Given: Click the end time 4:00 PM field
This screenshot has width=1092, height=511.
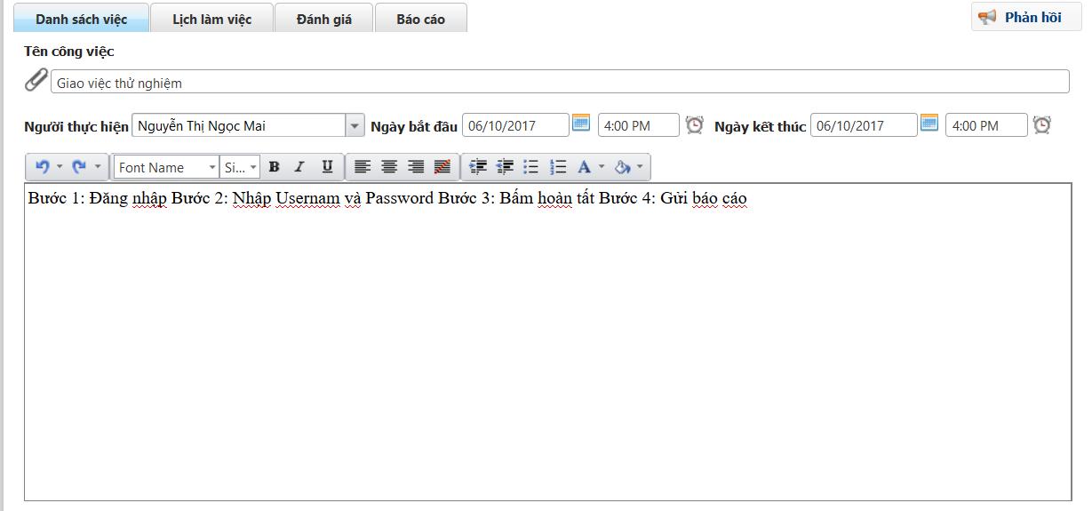Looking at the screenshot, I should click(986, 125).
